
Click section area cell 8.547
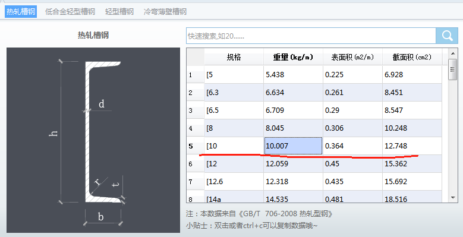coord(412,110)
